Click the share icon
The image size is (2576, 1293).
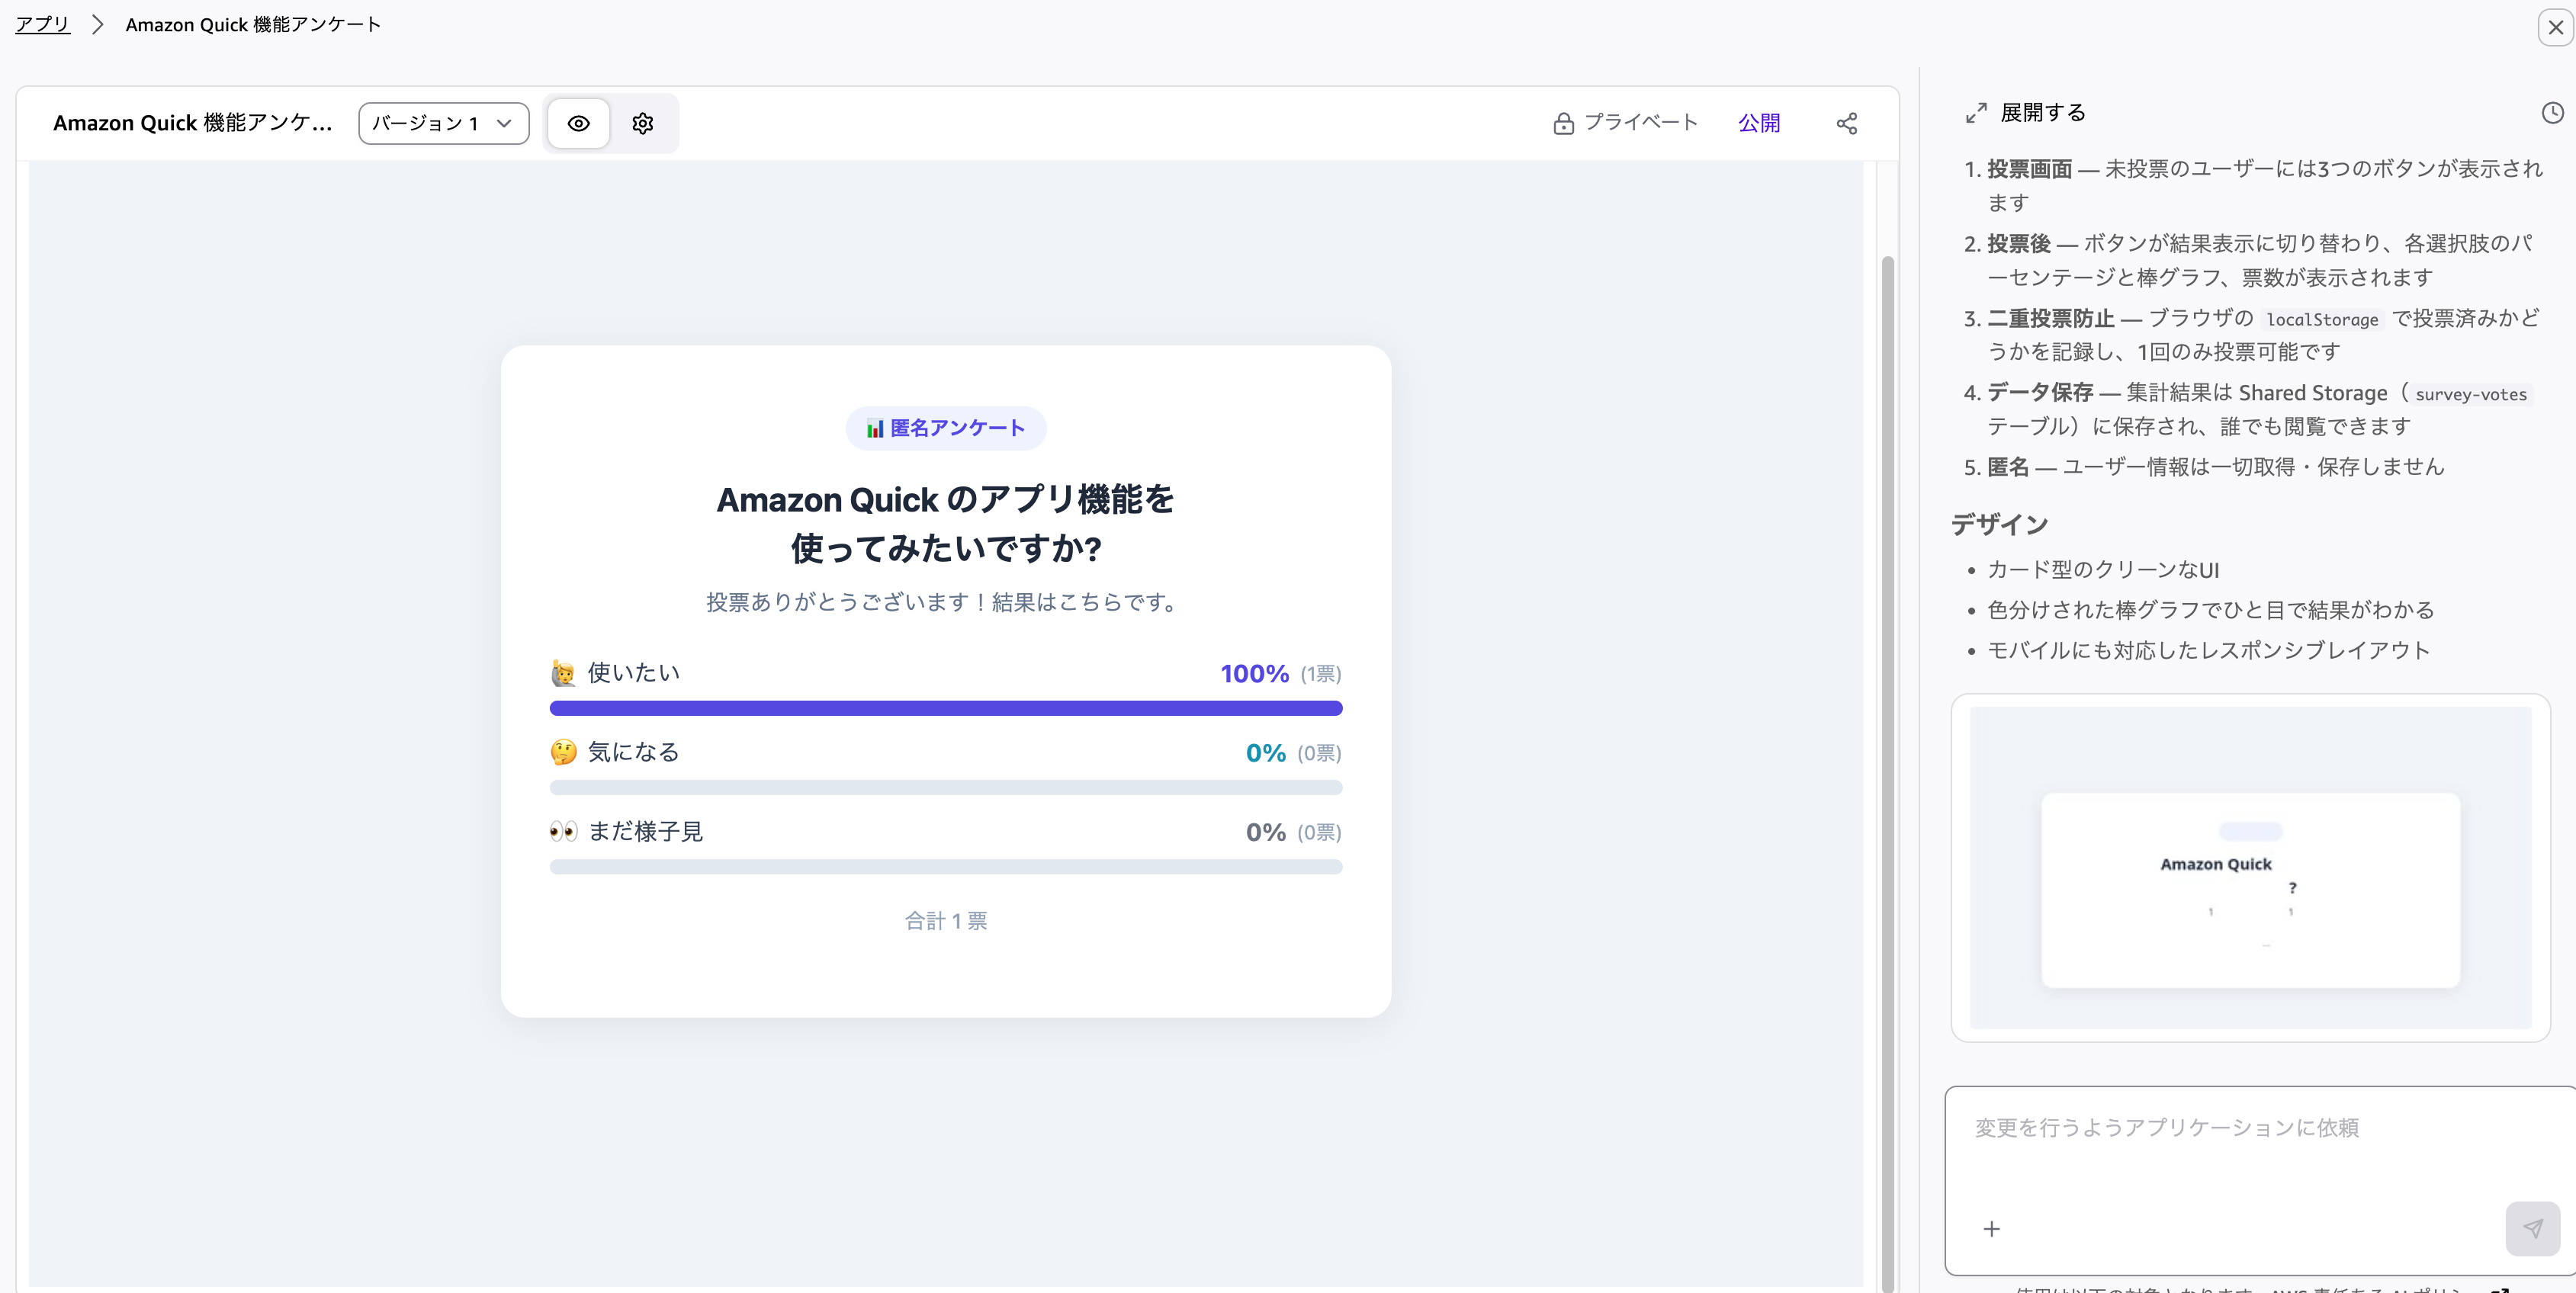(x=1846, y=123)
